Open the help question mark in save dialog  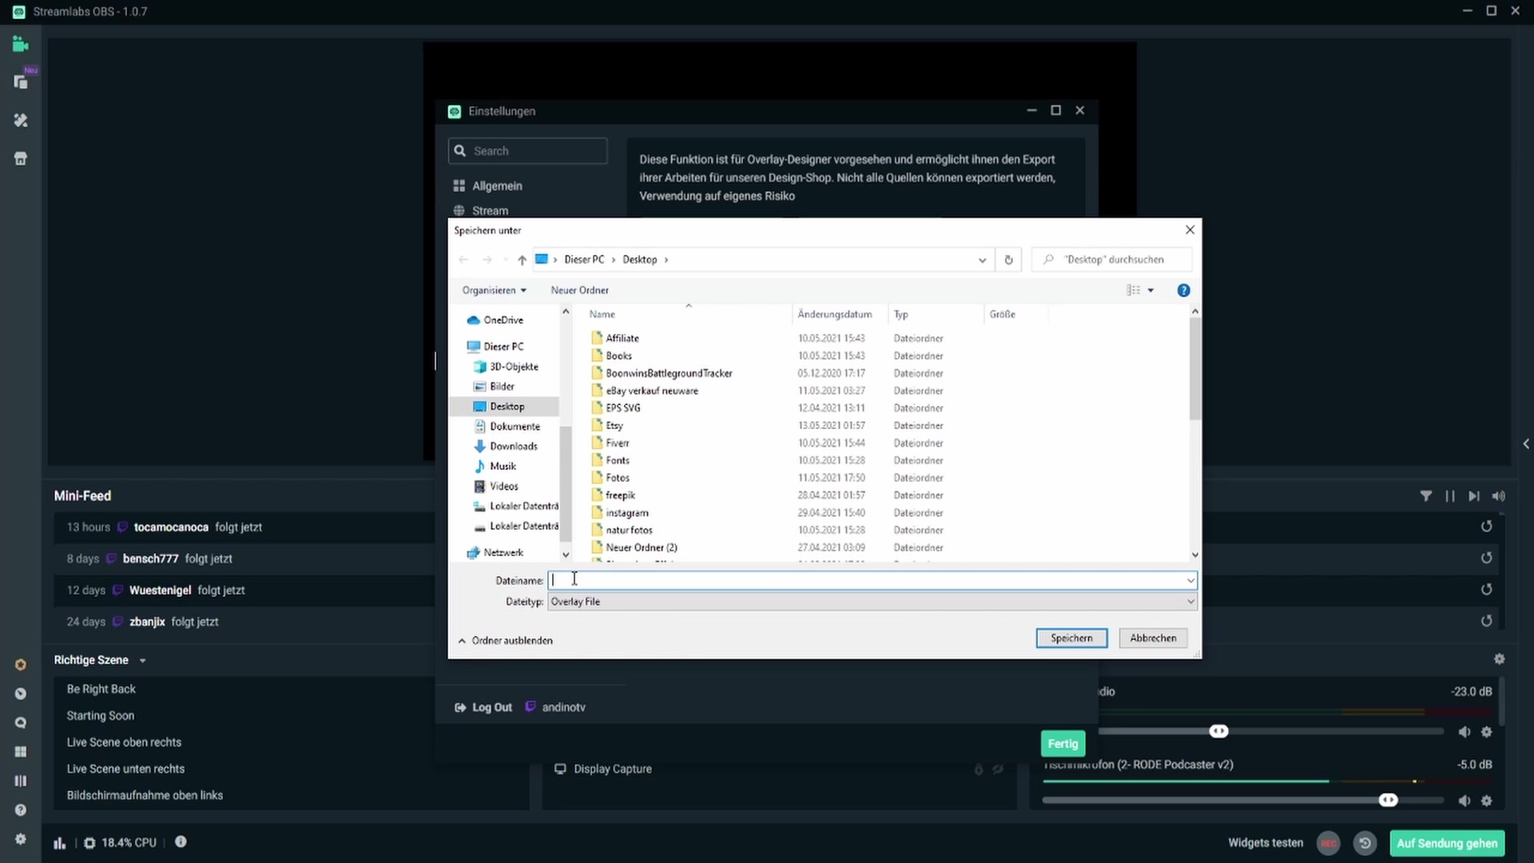[x=1183, y=290]
